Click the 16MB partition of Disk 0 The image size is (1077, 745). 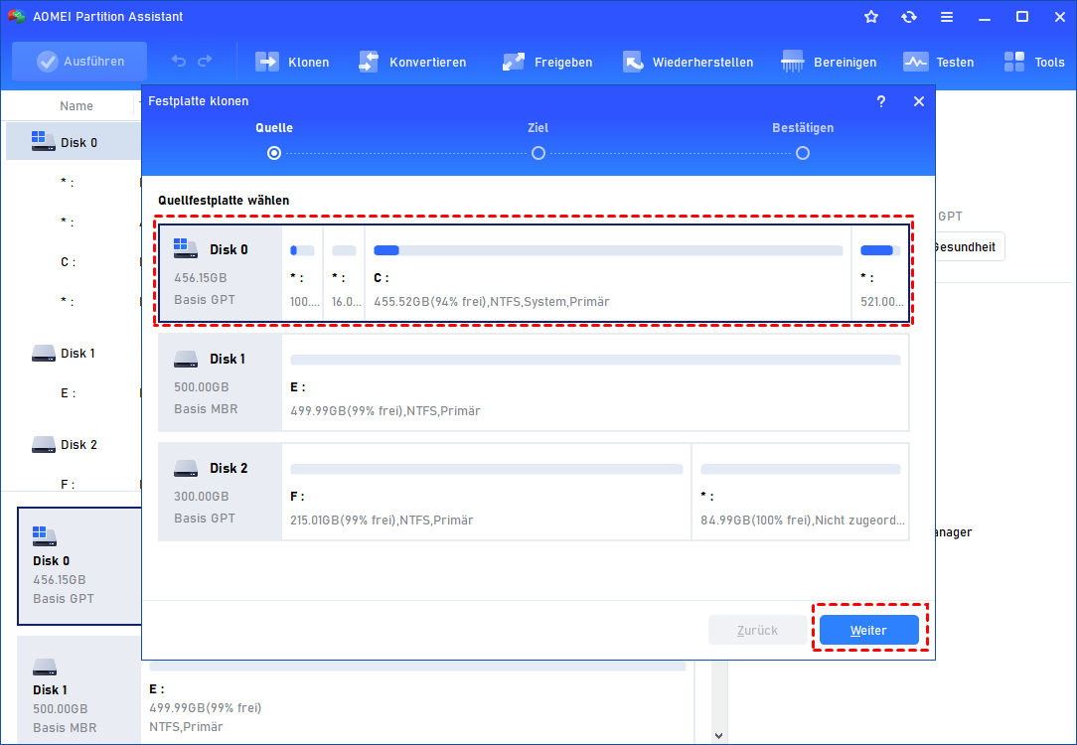pyautogui.click(x=344, y=272)
